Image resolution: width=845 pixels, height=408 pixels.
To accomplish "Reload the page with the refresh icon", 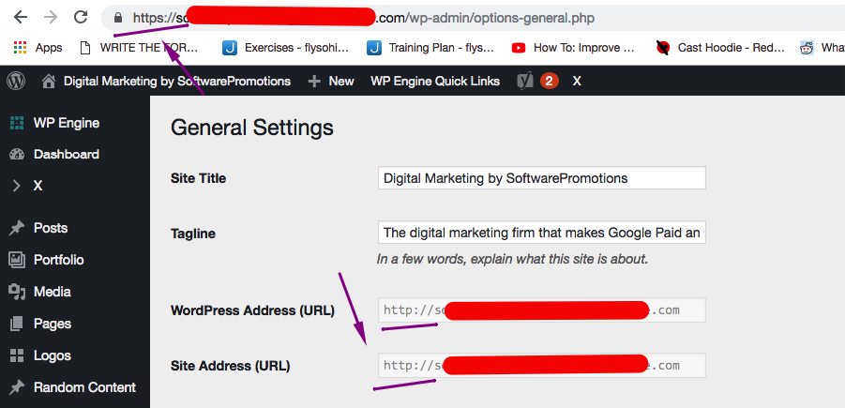I will coord(81,17).
